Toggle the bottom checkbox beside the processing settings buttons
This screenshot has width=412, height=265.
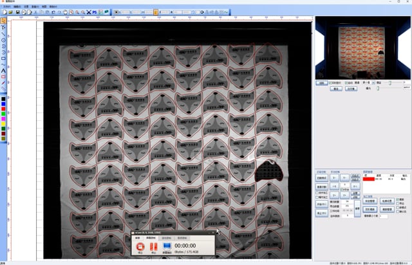tap(397, 212)
